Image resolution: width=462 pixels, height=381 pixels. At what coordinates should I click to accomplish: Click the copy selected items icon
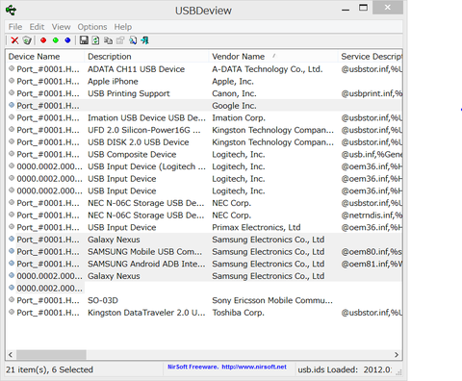point(108,40)
